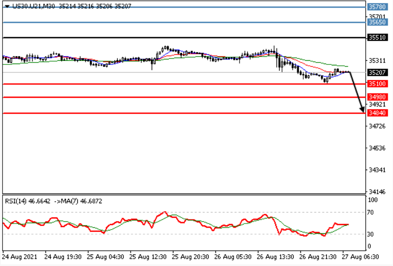This screenshot has width=393, height=266.
Task: Click the 26 Aug 21:30 time label
Action: [318, 257]
